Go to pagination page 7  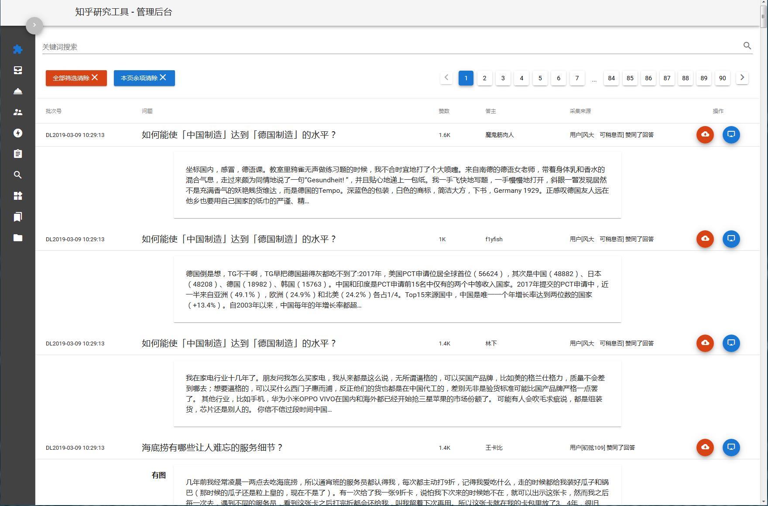pos(577,78)
